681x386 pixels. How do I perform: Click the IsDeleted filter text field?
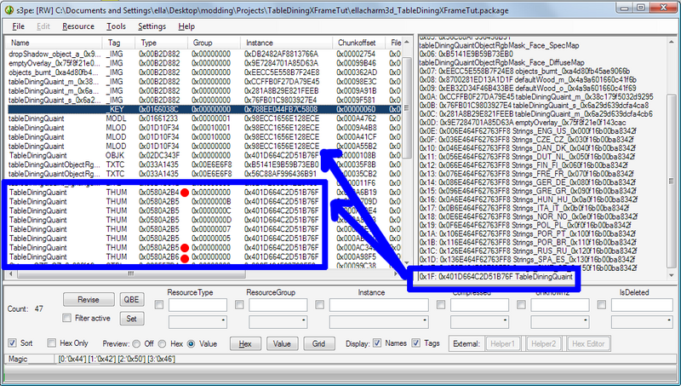(644, 305)
